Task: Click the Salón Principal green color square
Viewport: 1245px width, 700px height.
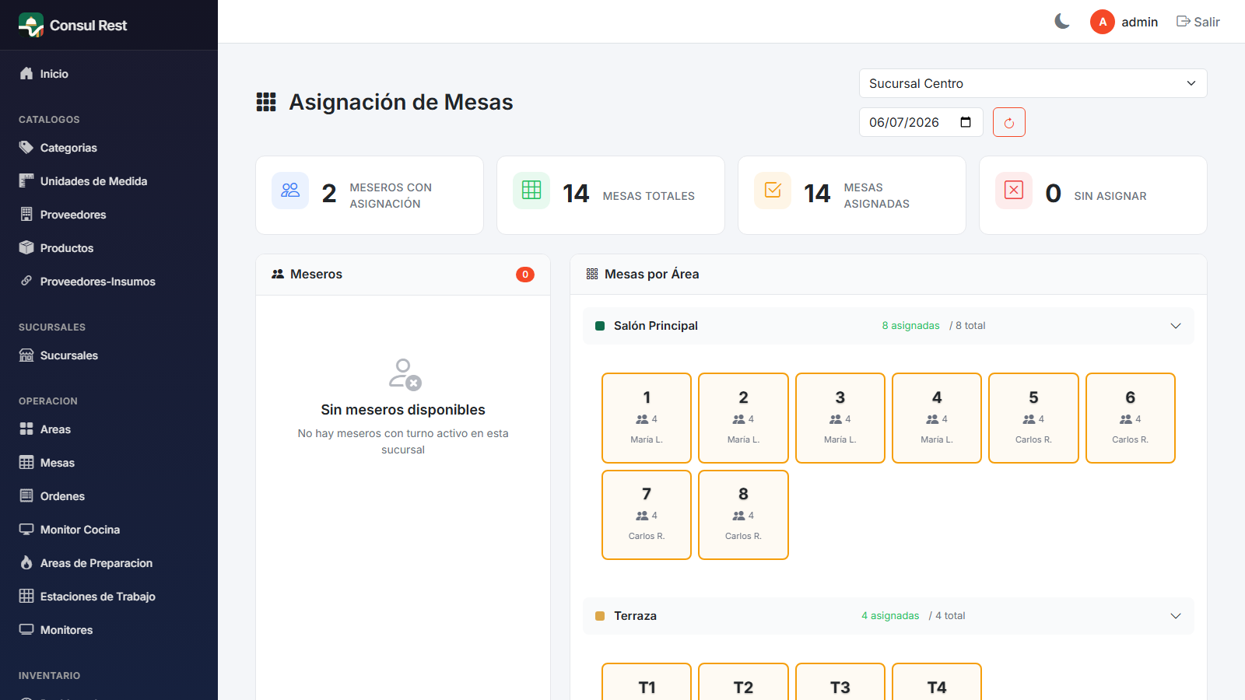Action: [x=600, y=326]
